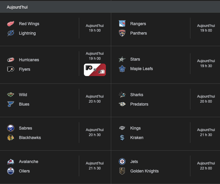
Task: Click the Blackhawks team logo
Action: point(11,138)
